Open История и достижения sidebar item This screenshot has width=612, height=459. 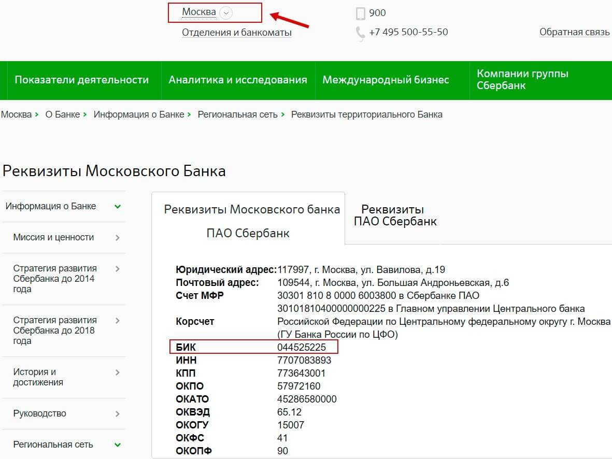pyautogui.click(x=38, y=377)
